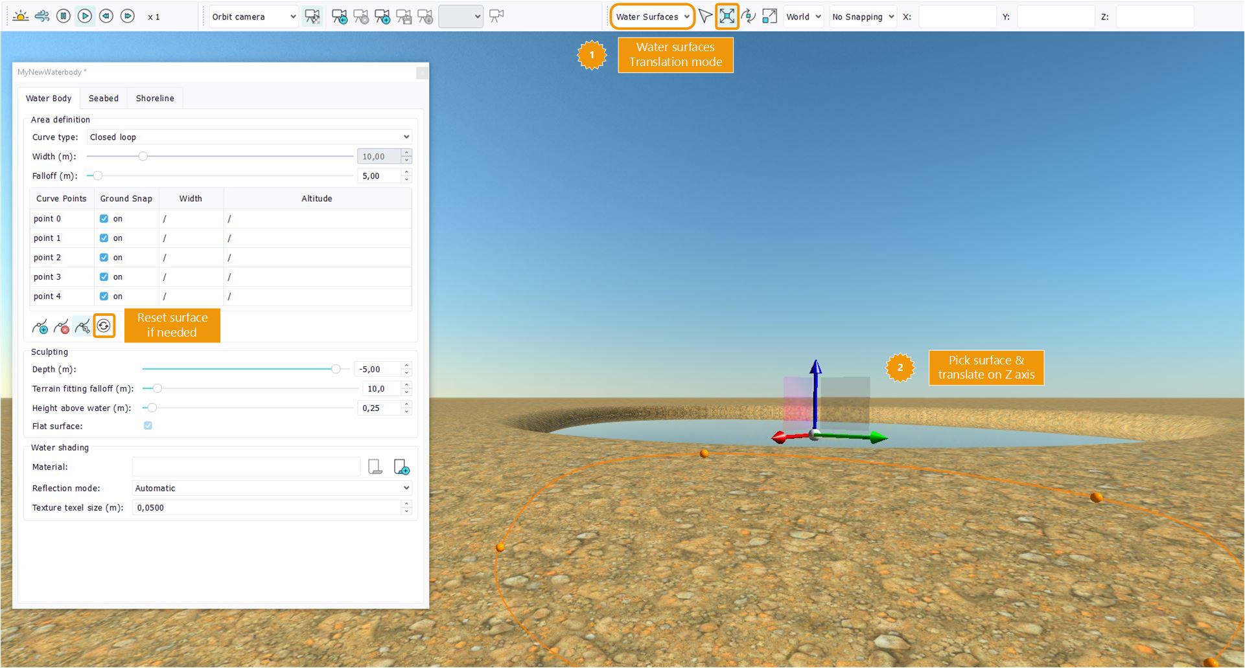Select the scale mode icon
The height and width of the screenshot is (668, 1245).
[x=769, y=16]
